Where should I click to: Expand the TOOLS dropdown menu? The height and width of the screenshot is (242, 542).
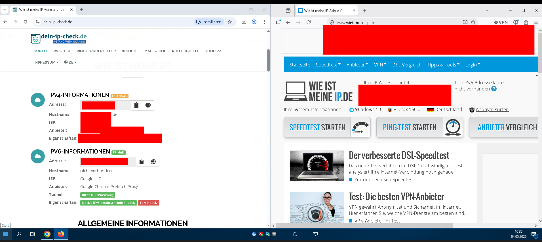[x=213, y=51]
